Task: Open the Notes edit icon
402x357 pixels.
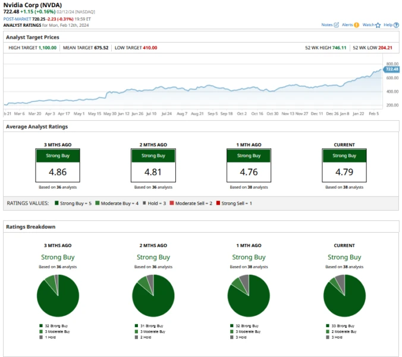Action: [x=337, y=24]
